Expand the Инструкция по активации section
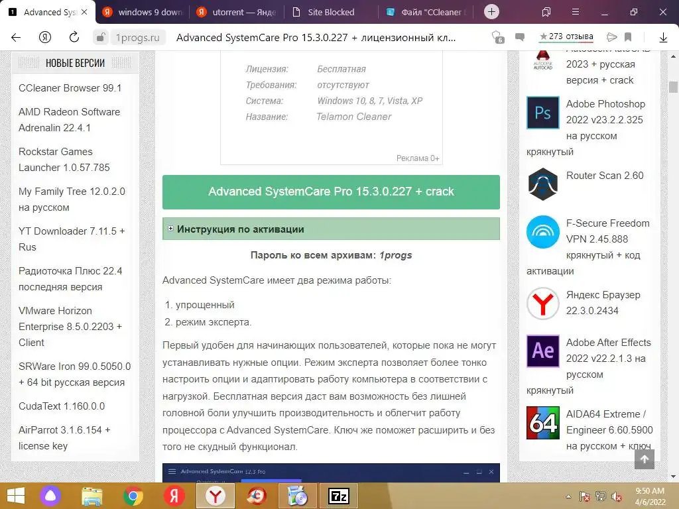Screen dimensions: 679x509 pyautogui.click(x=331, y=229)
